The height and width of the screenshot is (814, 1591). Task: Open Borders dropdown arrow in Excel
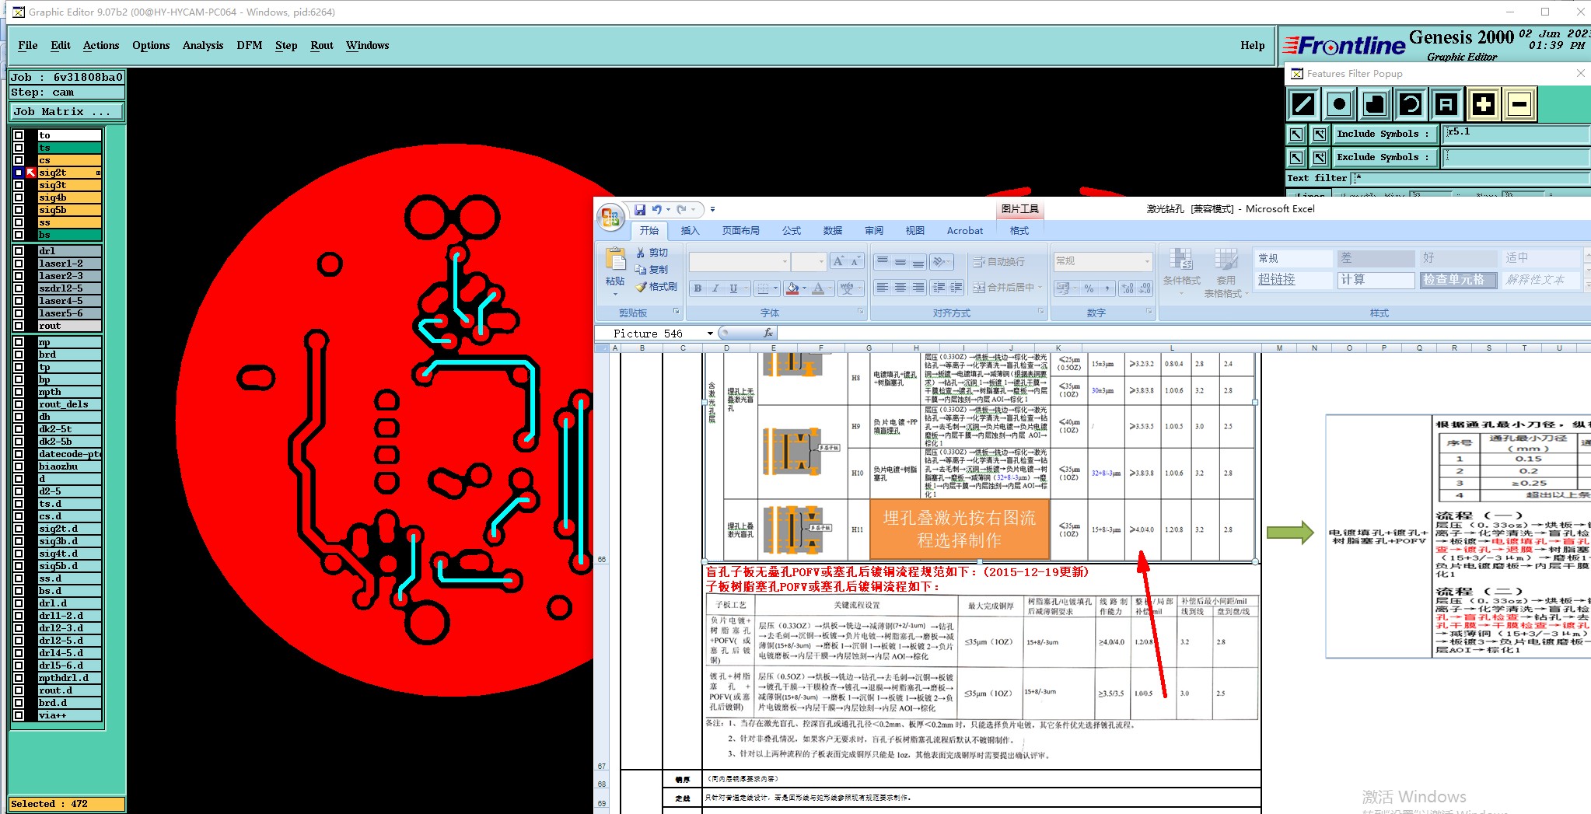tap(776, 288)
